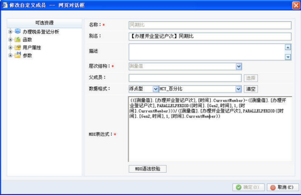Click the 确定 (O) button
This screenshot has width=301, height=195.
click(x=248, y=187)
